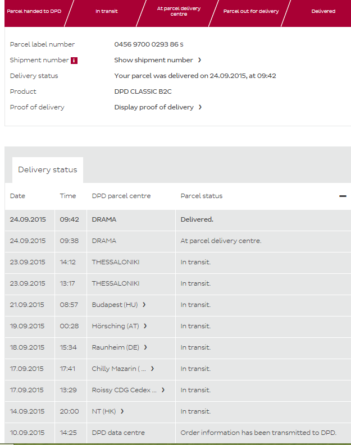Click the Date column header

pyautogui.click(x=17, y=196)
